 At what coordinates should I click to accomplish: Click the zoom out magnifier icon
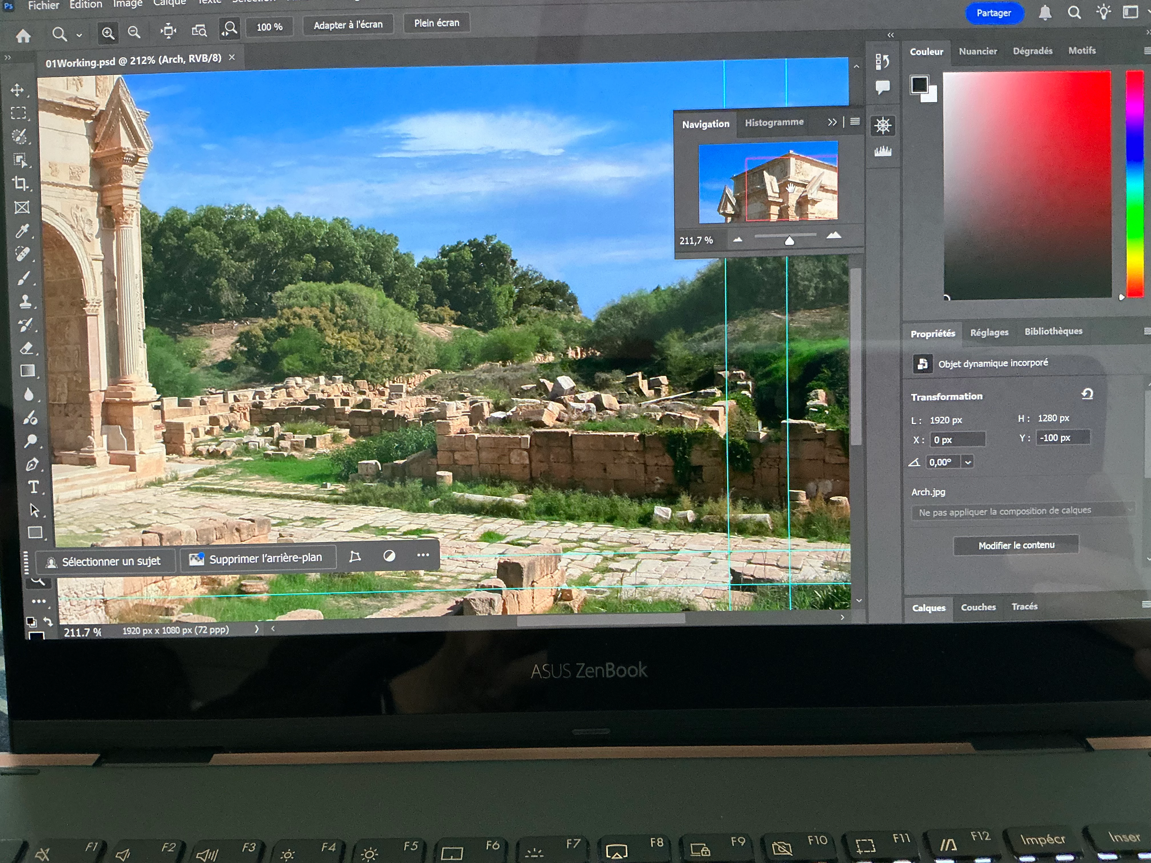pos(134,32)
